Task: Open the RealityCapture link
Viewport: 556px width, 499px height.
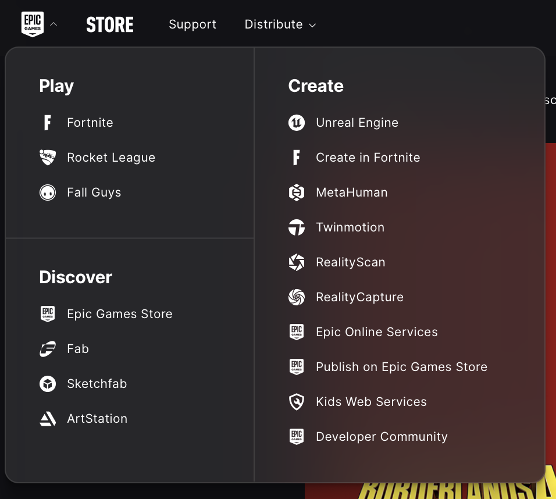Action: tap(359, 297)
